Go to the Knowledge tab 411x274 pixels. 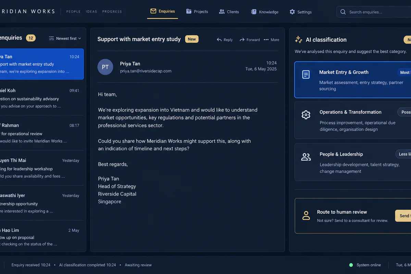tap(265, 12)
